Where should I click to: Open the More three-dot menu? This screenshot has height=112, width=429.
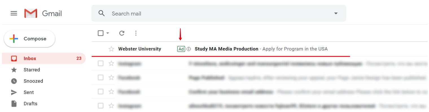tap(136, 33)
